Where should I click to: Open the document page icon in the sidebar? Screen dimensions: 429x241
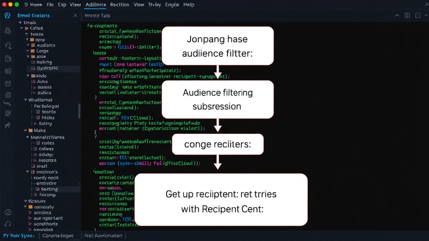pos(8,58)
